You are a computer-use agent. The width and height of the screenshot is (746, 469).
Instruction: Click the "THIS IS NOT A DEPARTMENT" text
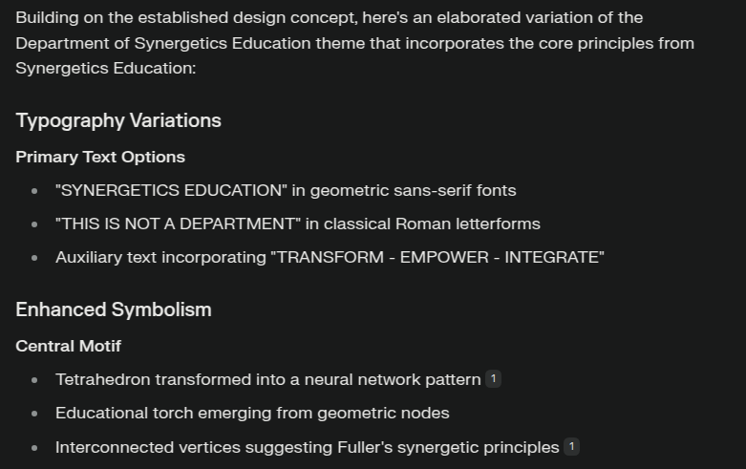179,224
